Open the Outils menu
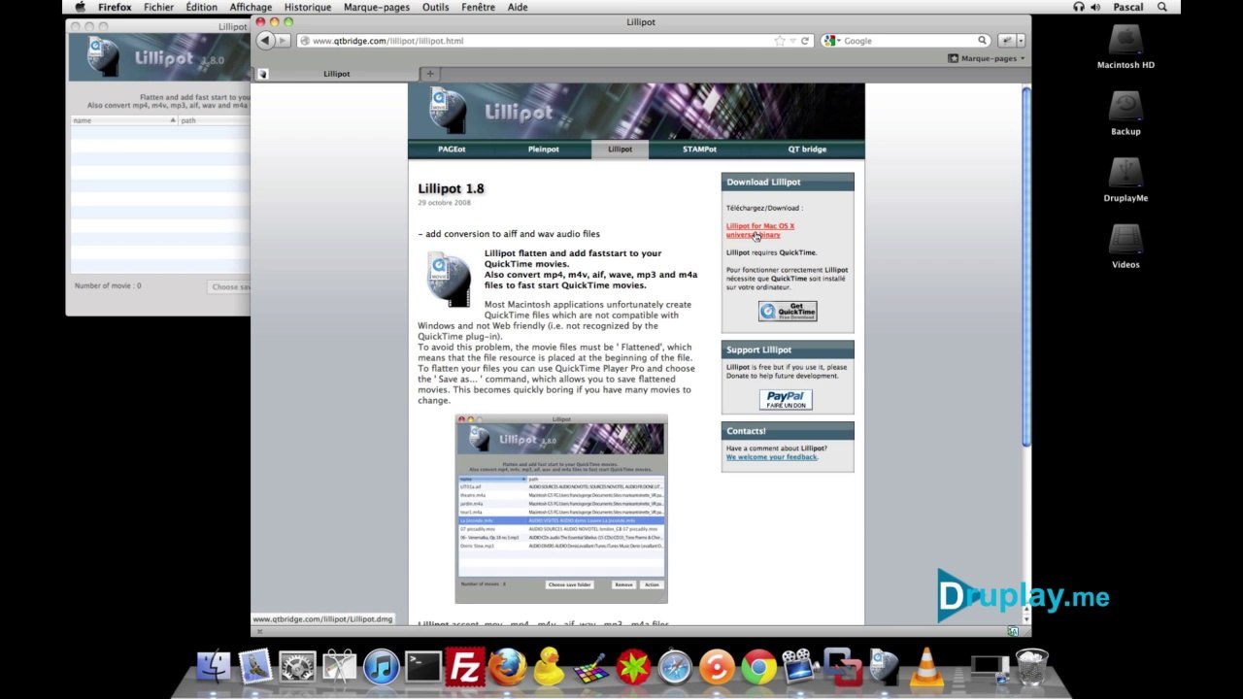 [435, 7]
